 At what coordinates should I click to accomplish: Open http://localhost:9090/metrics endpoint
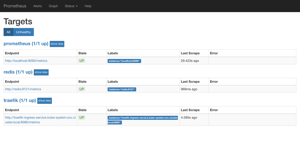tap(26, 61)
